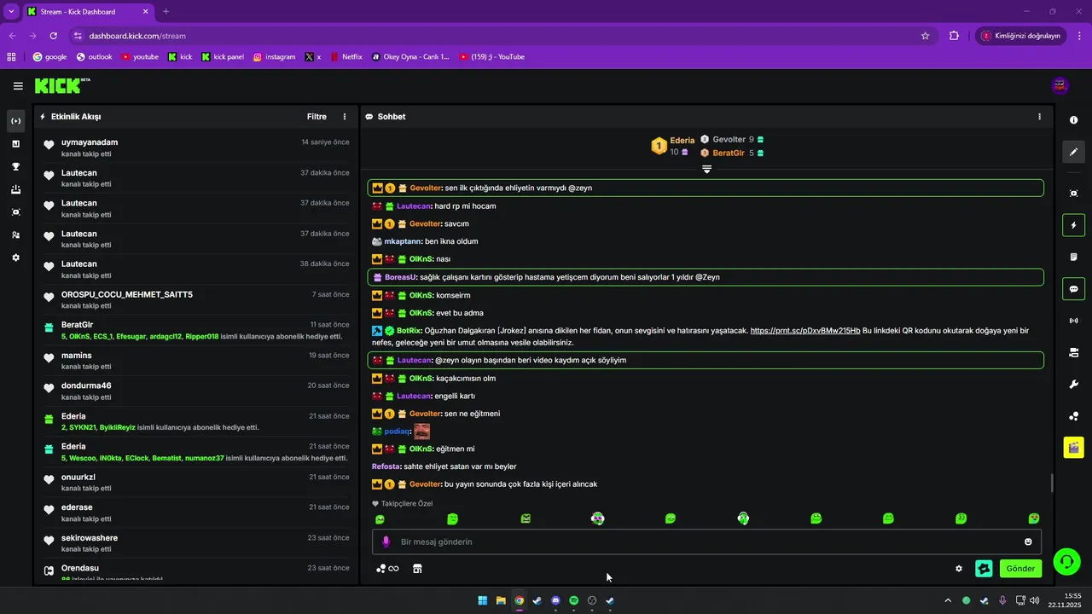Click the info icon in the right sidebar

click(1074, 120)
